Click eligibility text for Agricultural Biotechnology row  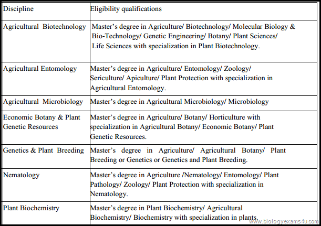(x=193, y=36)
